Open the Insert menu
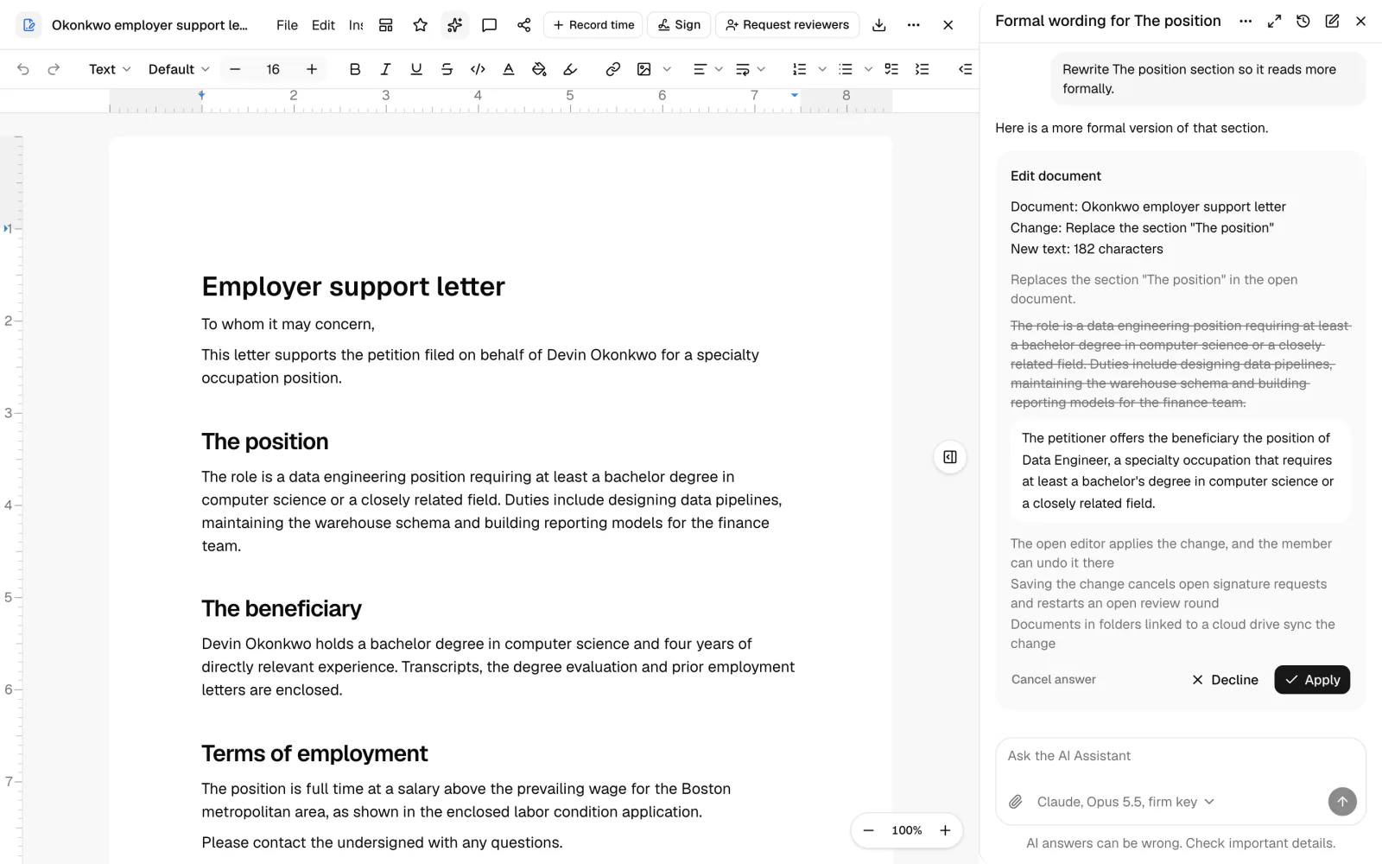The width and height of the screenshot is (1382, 864). tap(355, 25)
